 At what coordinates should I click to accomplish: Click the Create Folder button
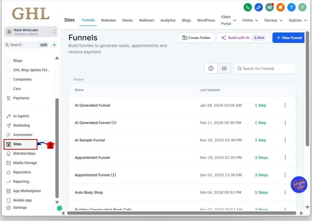click(x=196, y=38)
